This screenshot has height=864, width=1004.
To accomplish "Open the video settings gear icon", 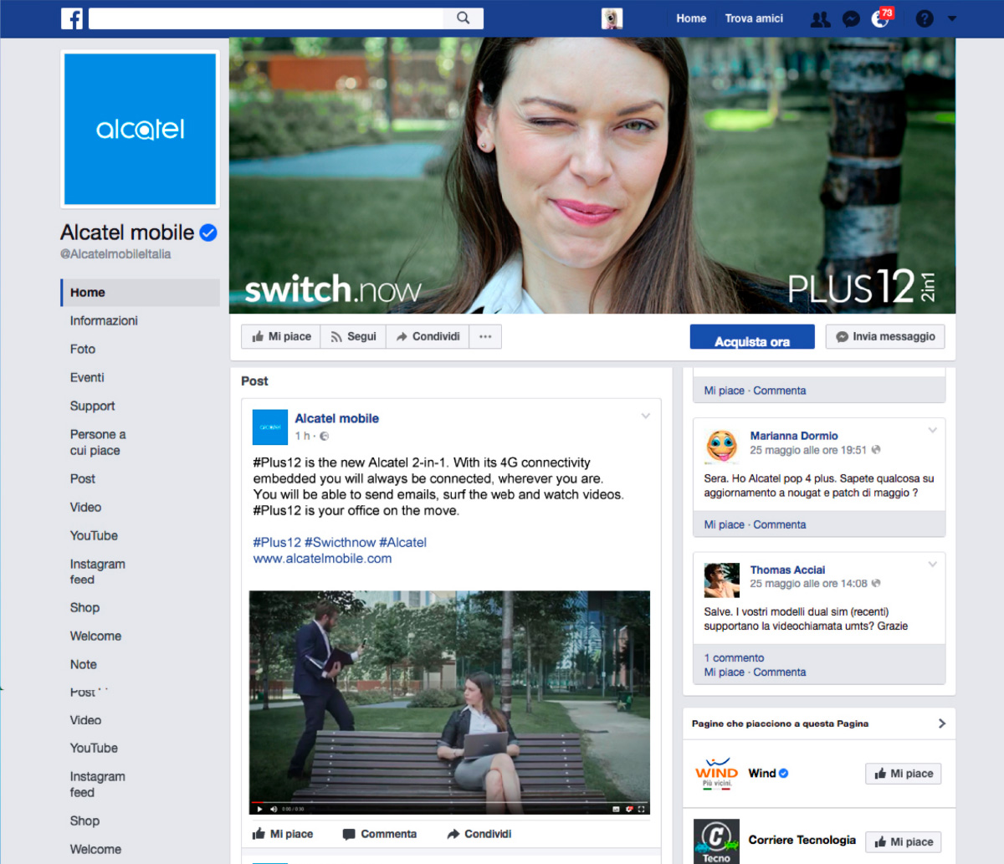I will coord(629,809).
